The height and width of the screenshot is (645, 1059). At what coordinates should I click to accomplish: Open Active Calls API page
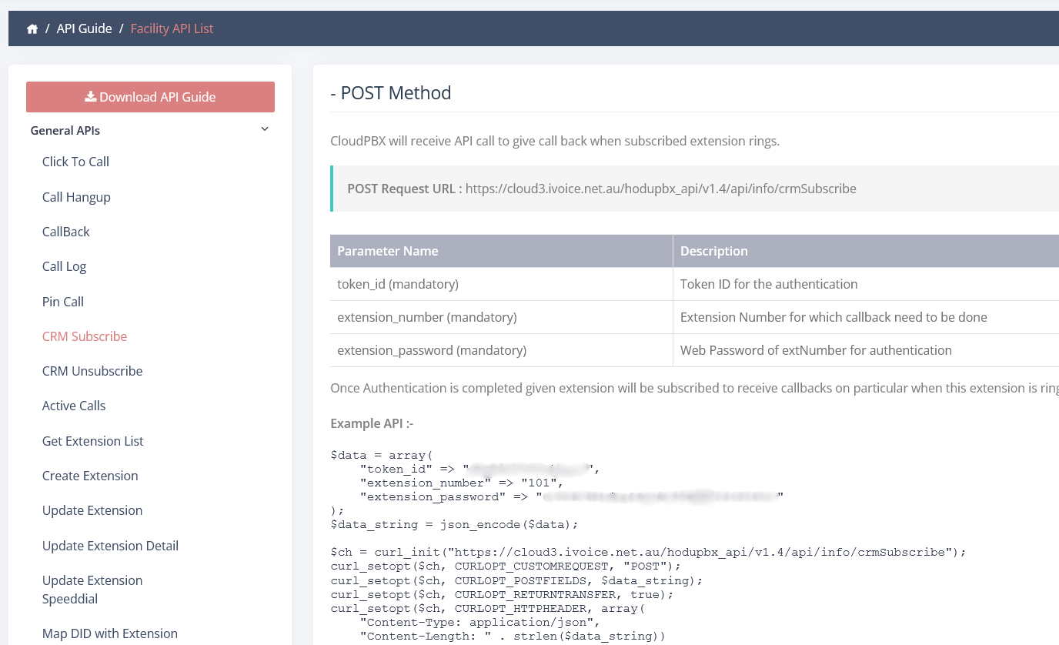tap(74, 406)
